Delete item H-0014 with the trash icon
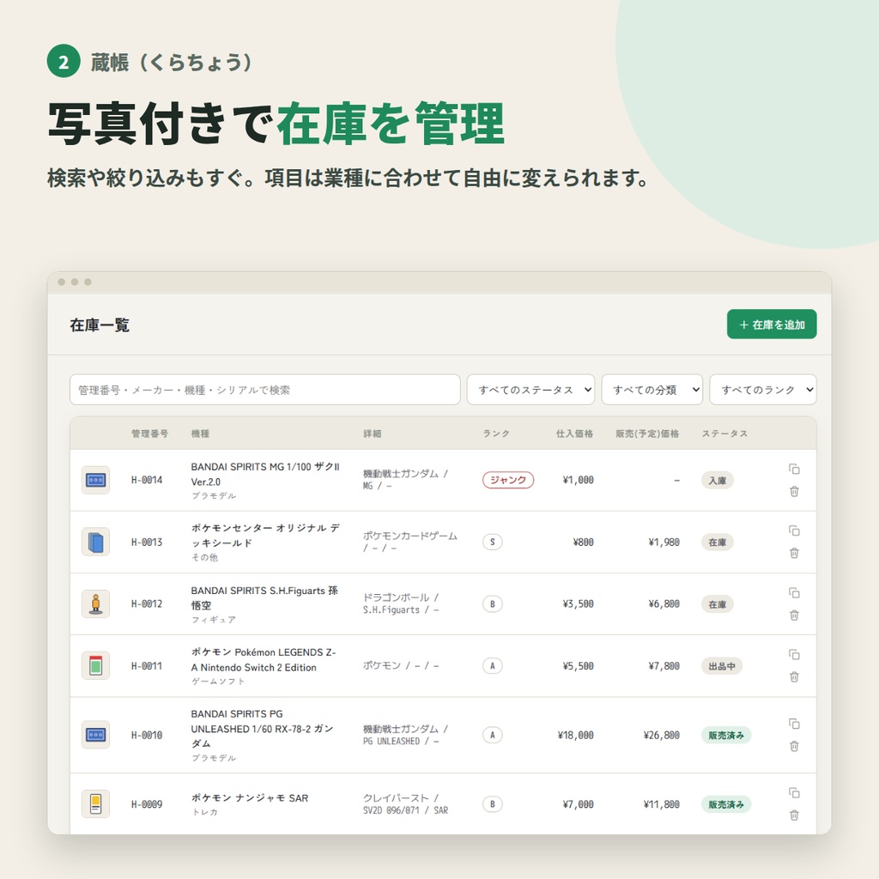The width and height of the screenshot is (879, 879). coord(794,492)
